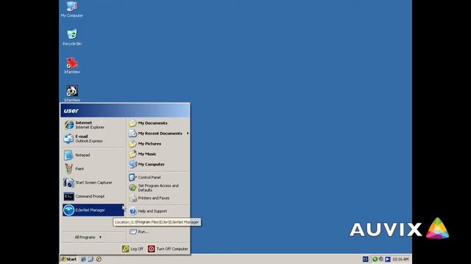Click the 10:16 AM system clock
This screenshot has width=471, height=264.
tap(400, 259)
